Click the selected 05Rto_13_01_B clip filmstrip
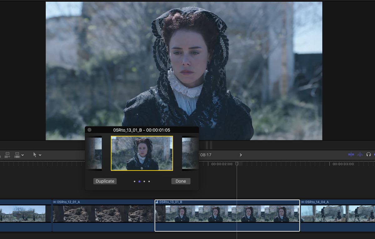This screenshot has width=375, height=239. point(227,214)
